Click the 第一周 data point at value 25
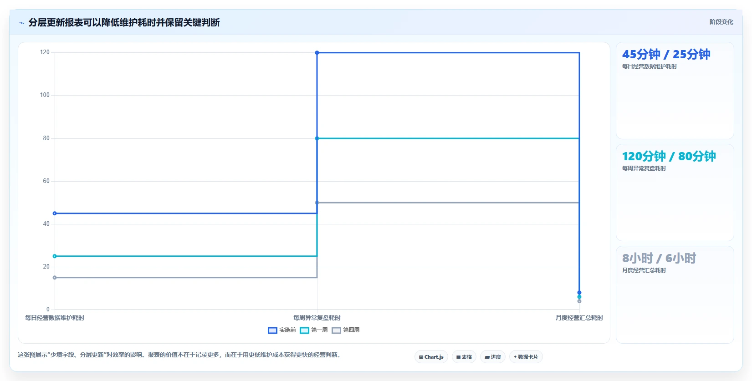Image resolution: width=752 pixels, height=381 pixels. (55, 256)
